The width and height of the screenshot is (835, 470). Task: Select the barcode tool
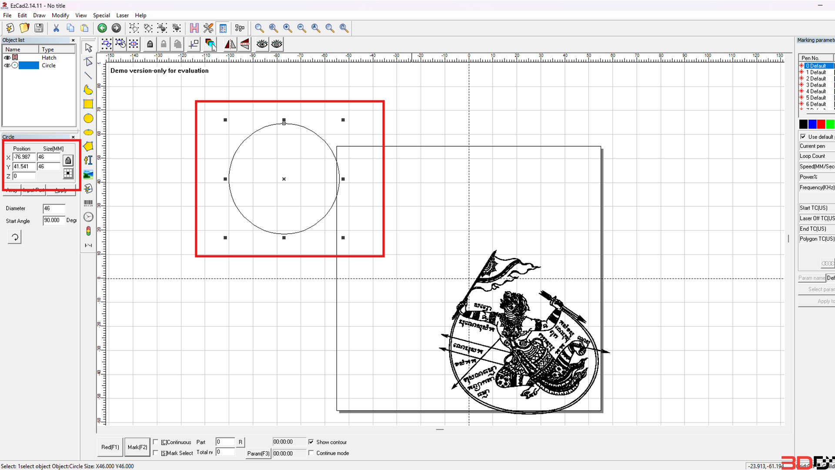(88, 203)
